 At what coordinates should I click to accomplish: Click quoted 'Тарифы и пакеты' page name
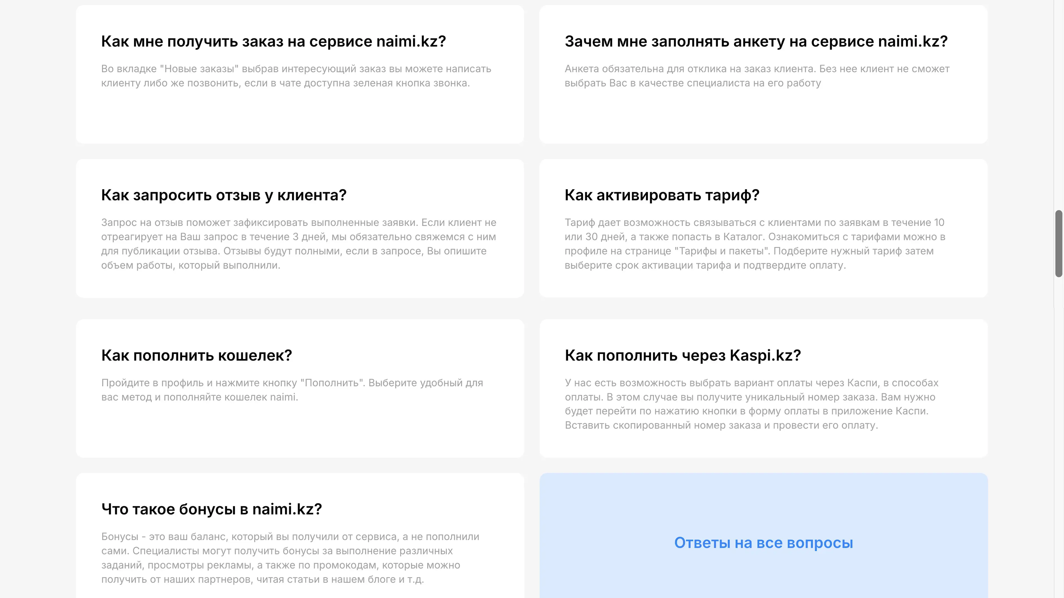click(722, 251)
